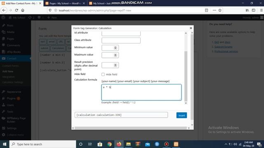Click inner scrollbar down arrow in dialog
Viewport: 264px width, 148px height.
click(x=186, y=103)
